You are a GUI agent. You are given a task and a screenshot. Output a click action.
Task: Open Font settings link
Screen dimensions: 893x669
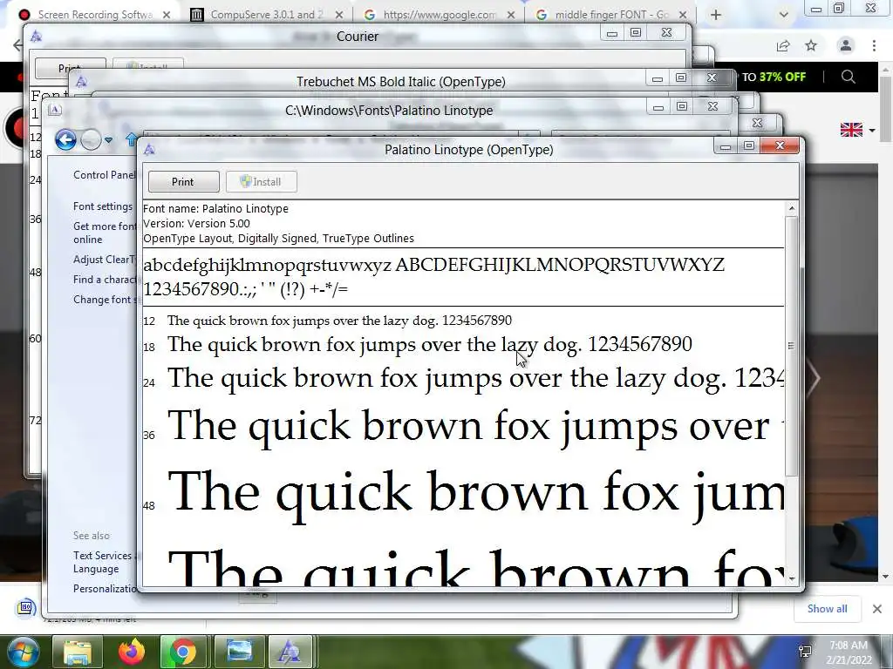point(103,206)
